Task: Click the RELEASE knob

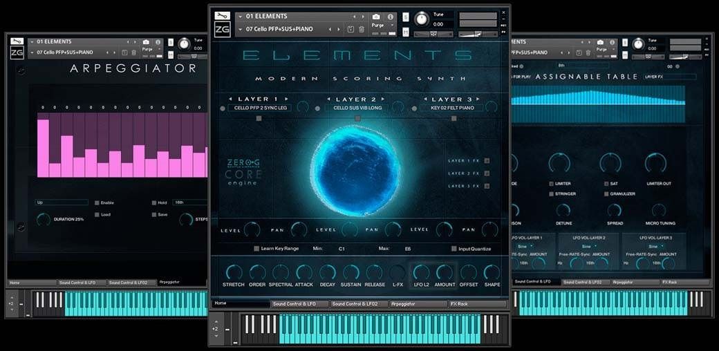Action: (x=374, y=272)
